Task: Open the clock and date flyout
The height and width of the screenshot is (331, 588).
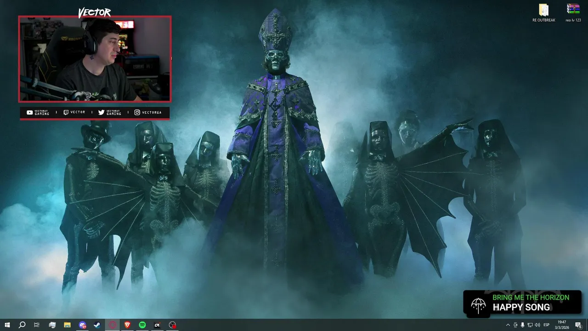Action: click(562, 325)
